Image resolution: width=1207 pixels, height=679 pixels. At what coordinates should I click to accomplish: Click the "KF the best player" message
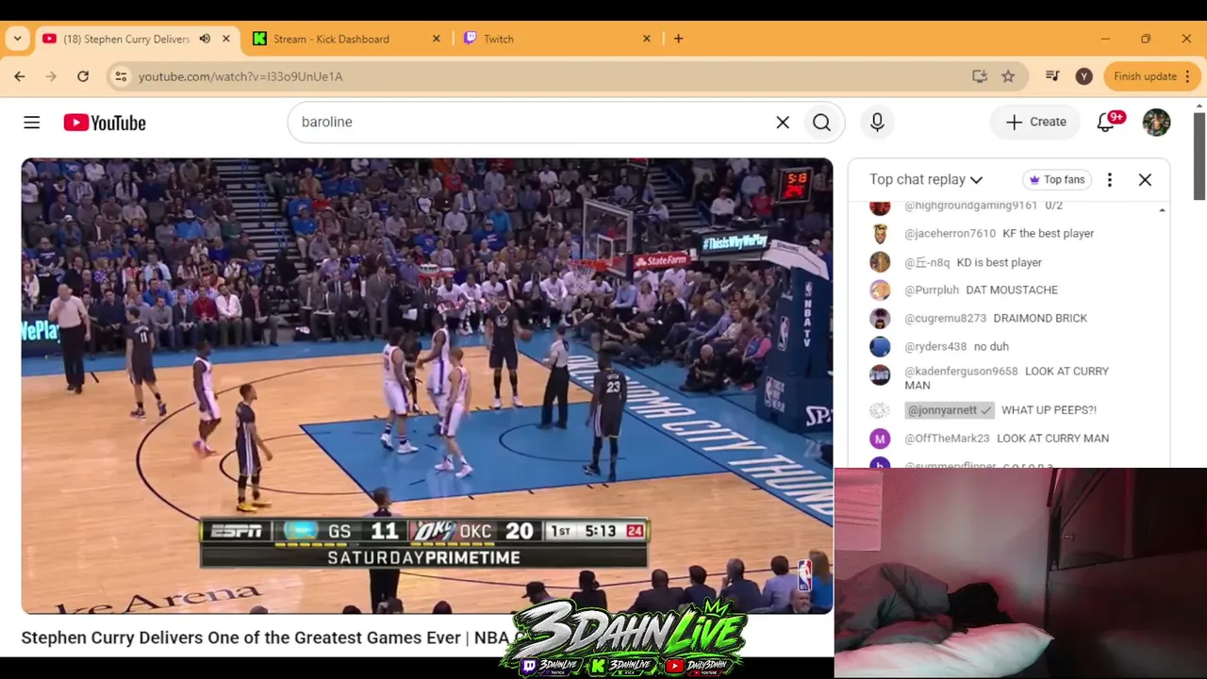click(1049, 233)
